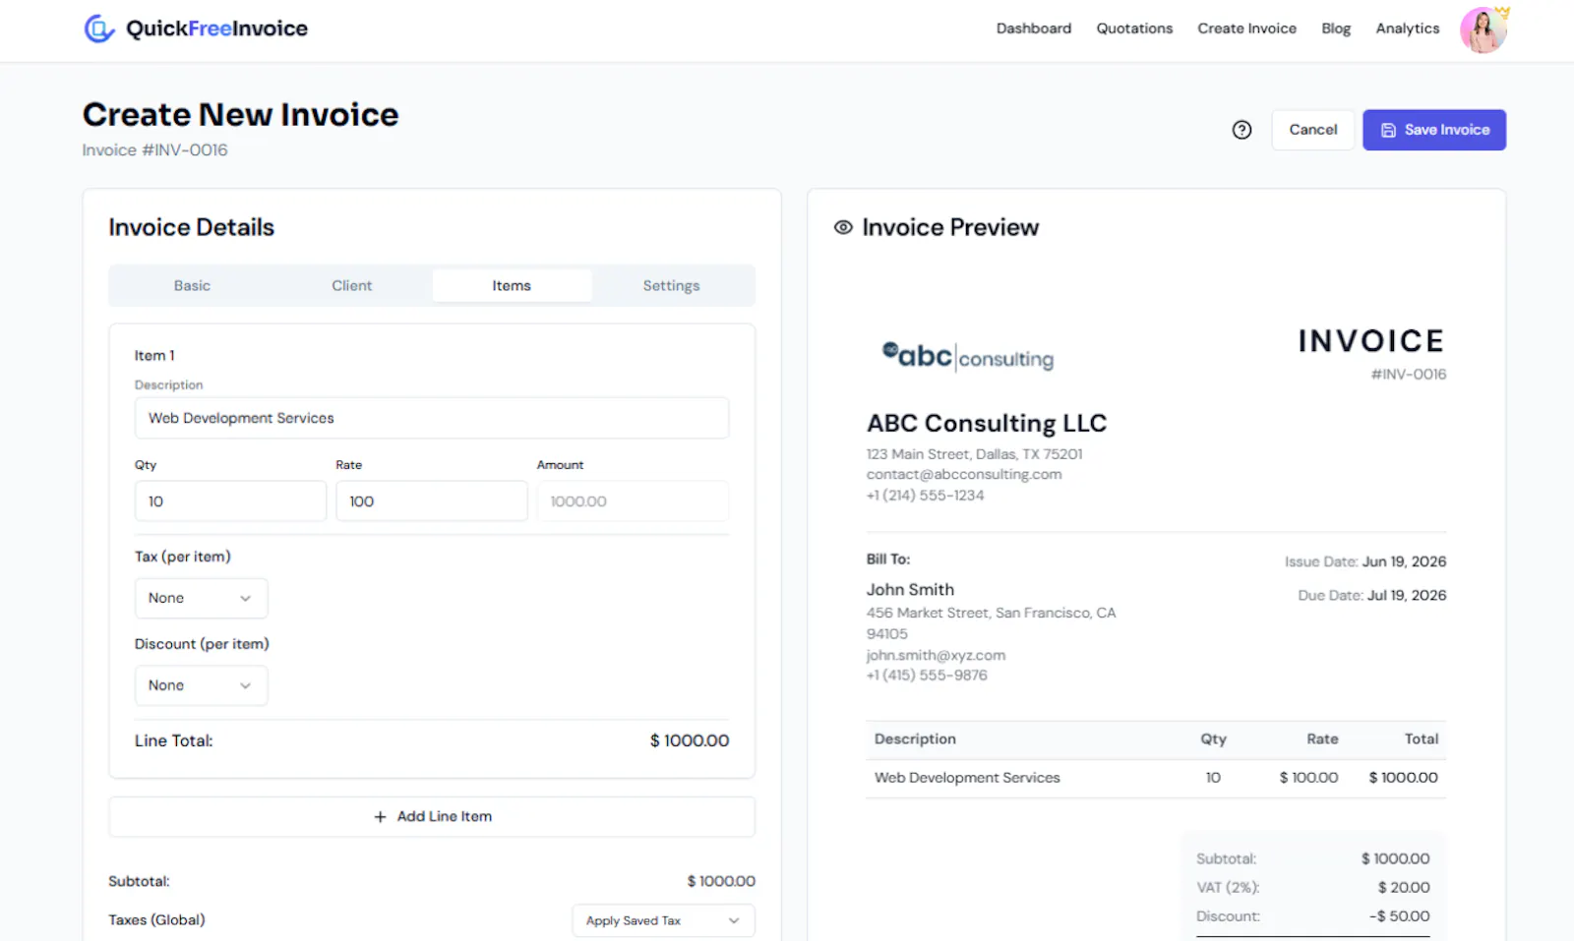Open Analytics
Image resolution: width=1574 pixels, height=941 pixels.
pos(1407,29)
